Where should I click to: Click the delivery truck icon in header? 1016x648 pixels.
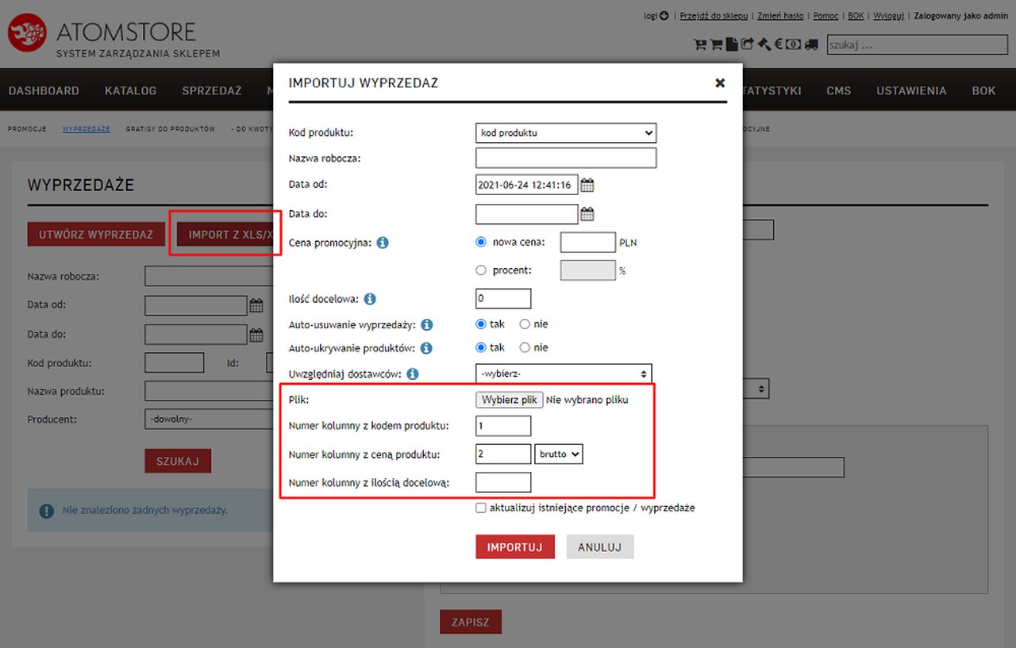(x=810, y=45)
